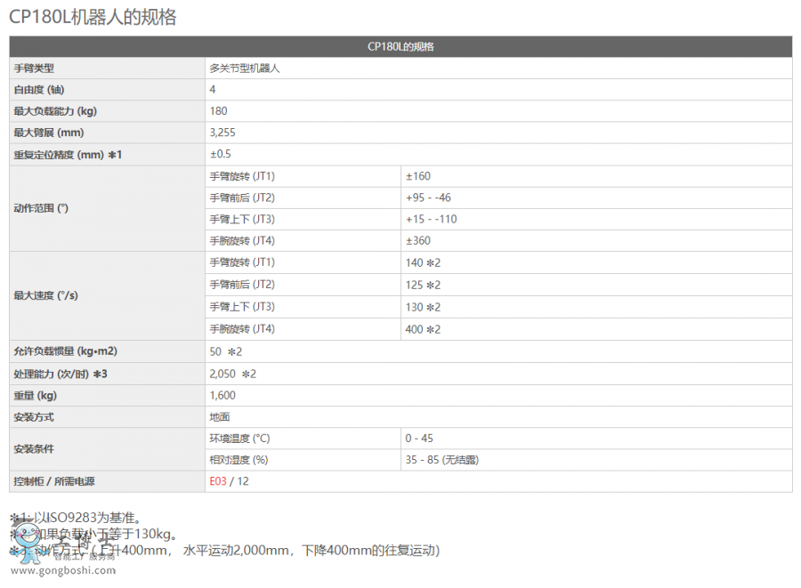The height and width of the screenshot is (588, 801).
Task: Click the range value "+95 - -46"
Action: [428, 197]
